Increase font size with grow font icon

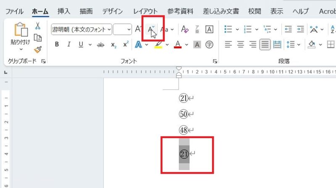pyautogui.click(x=139, y=29)
